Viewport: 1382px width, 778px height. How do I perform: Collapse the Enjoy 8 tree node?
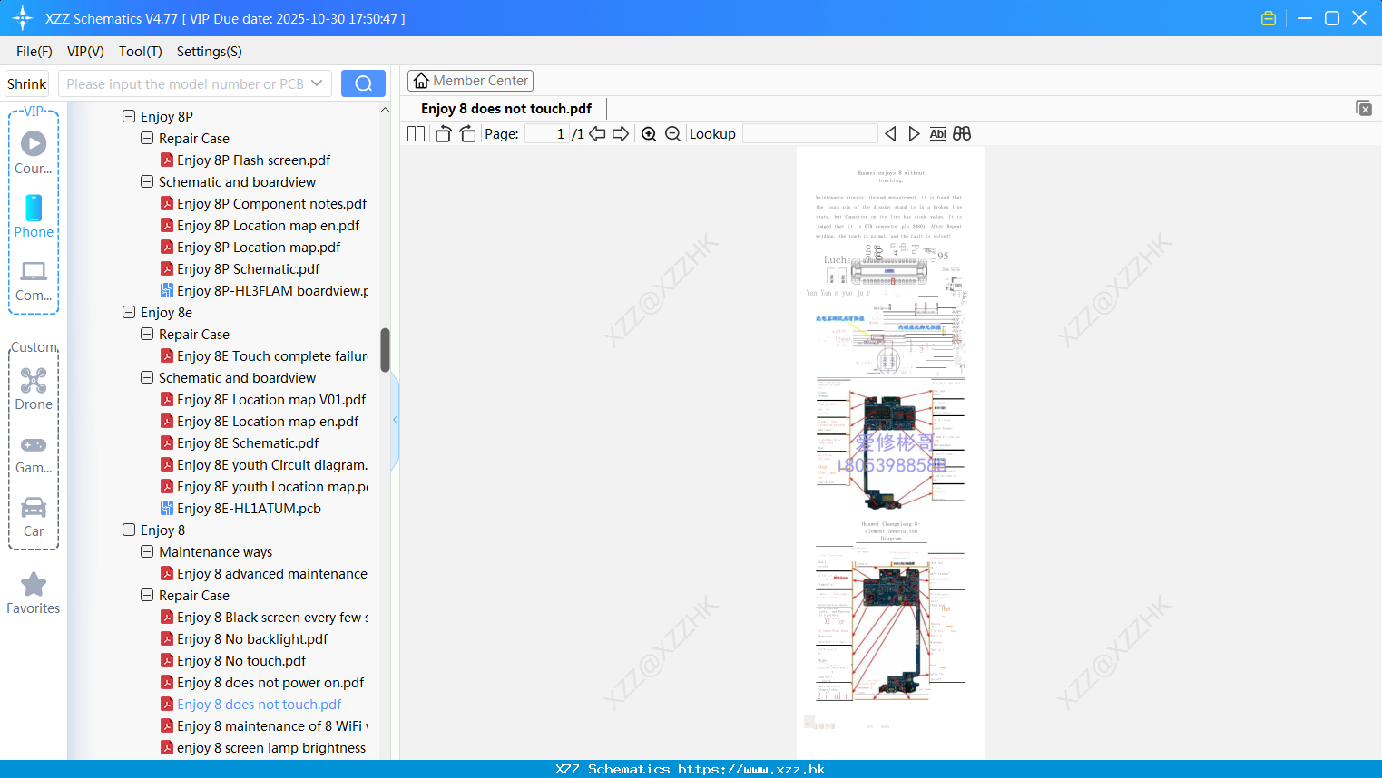129,530
